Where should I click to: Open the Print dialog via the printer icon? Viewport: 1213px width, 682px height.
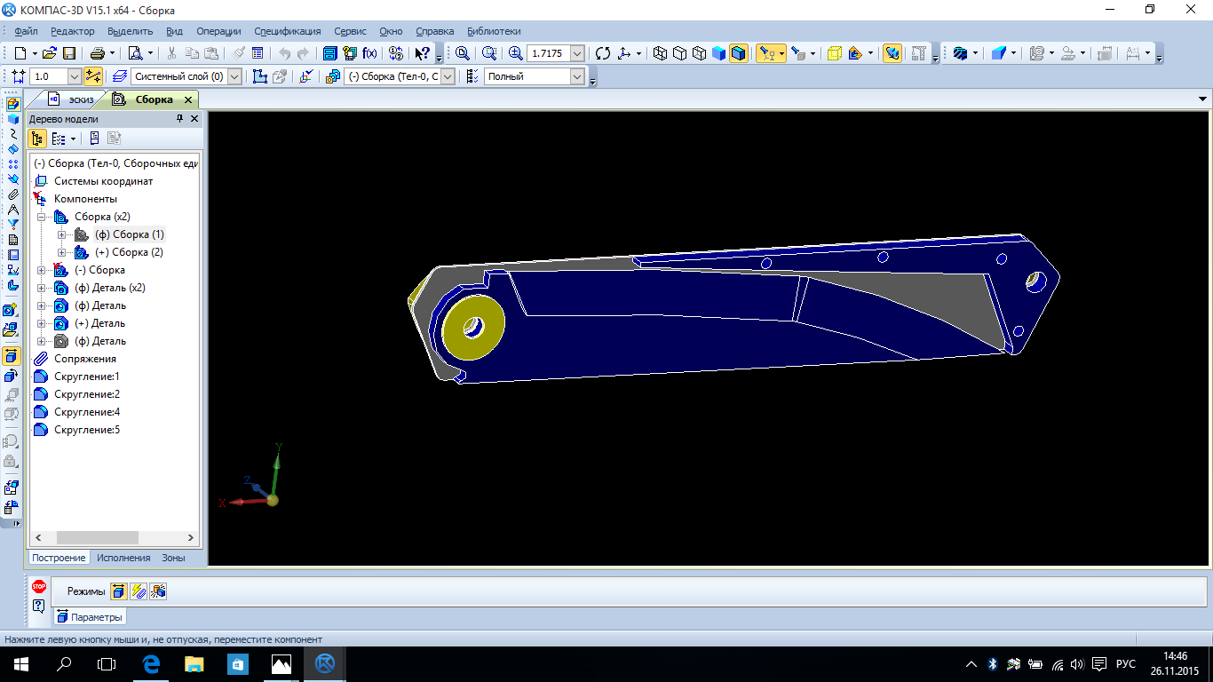coord(97,53)
